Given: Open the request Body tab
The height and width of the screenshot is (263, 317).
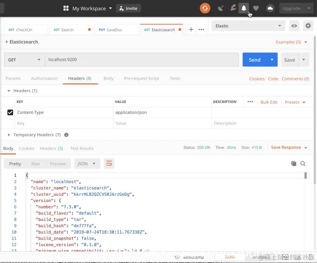Looking at the screenshot, I should (x=108, y=78).
